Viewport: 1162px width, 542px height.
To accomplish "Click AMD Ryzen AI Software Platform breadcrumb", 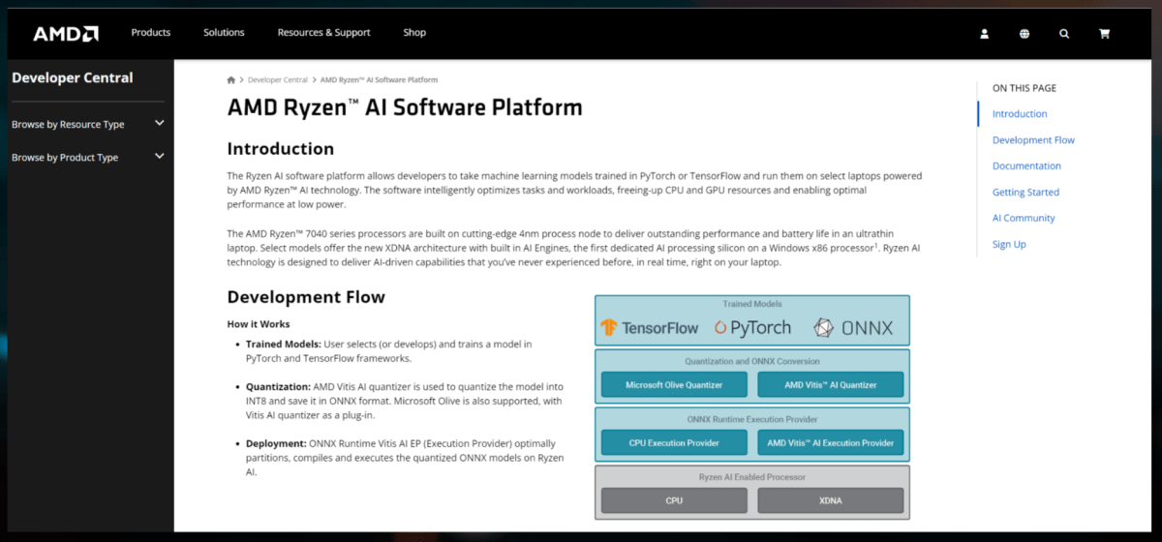I will [379, 79].
